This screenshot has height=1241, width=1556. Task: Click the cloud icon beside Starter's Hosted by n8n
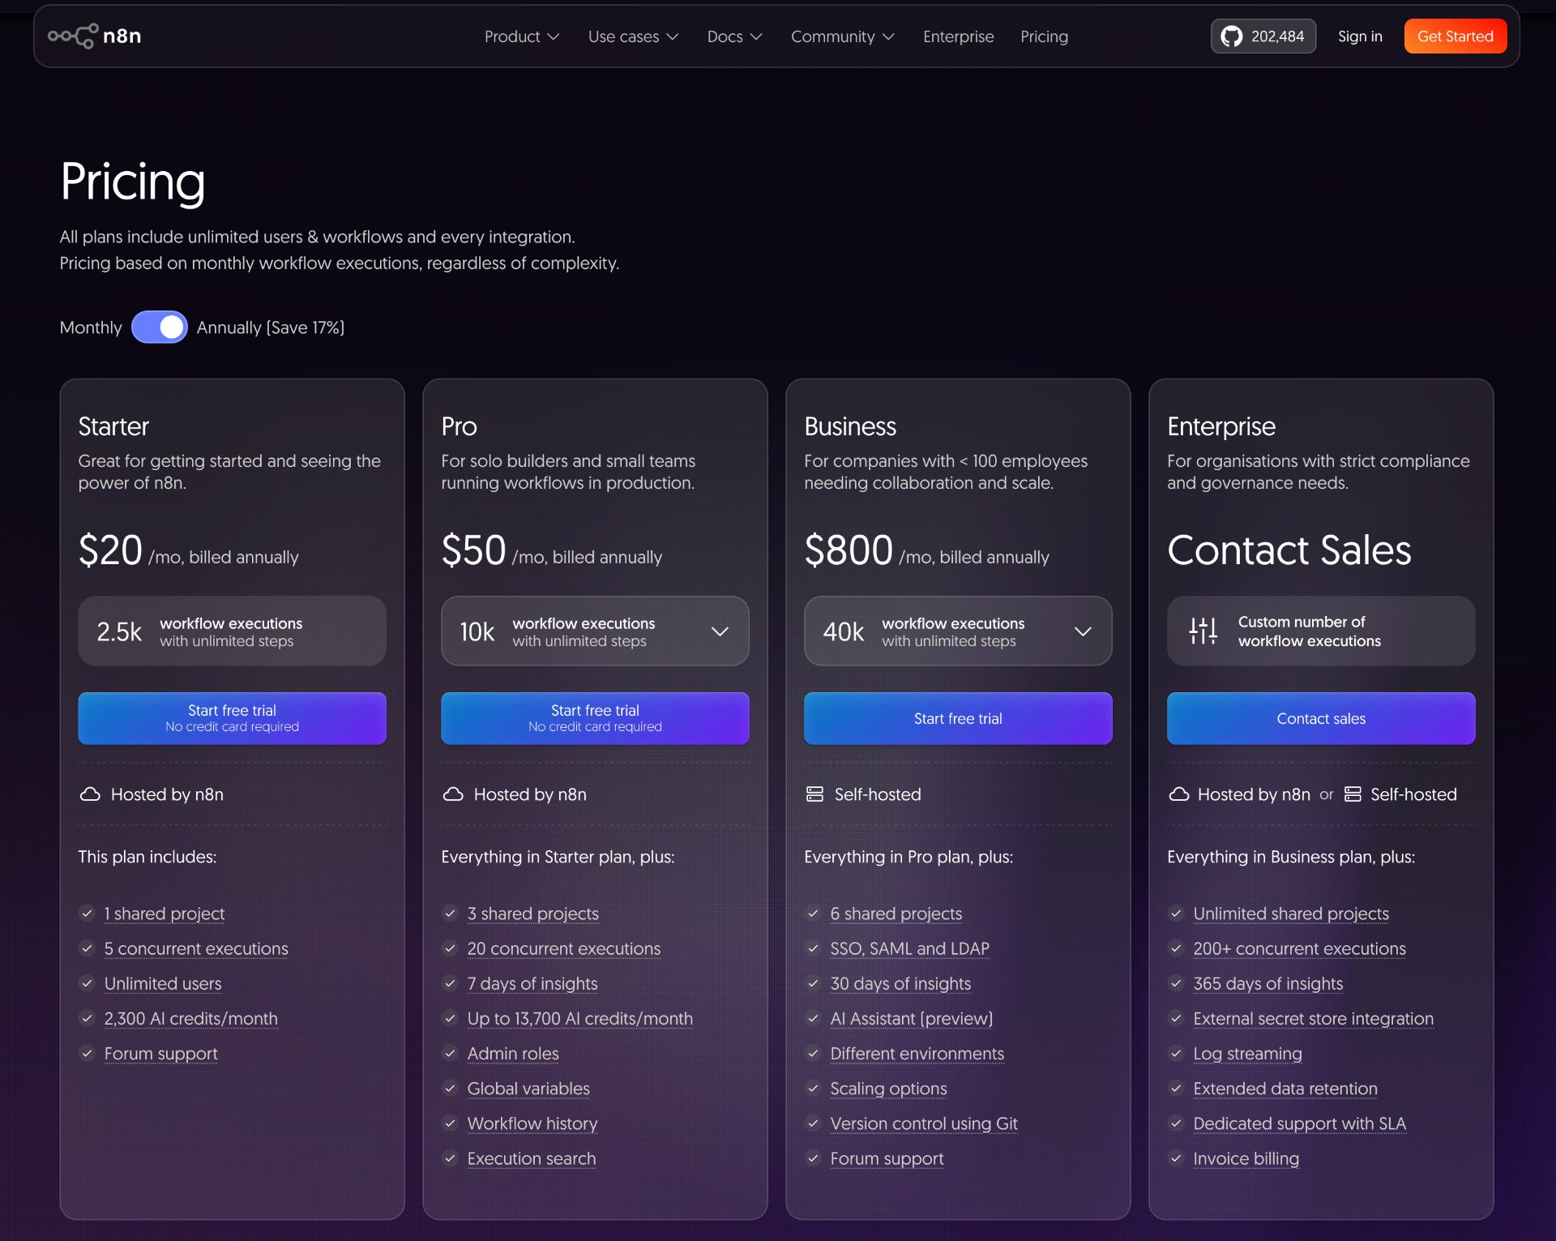coord(90,794)
